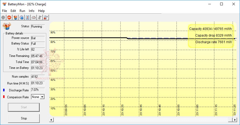Click the 10% axis label on chart

point(53,109)
